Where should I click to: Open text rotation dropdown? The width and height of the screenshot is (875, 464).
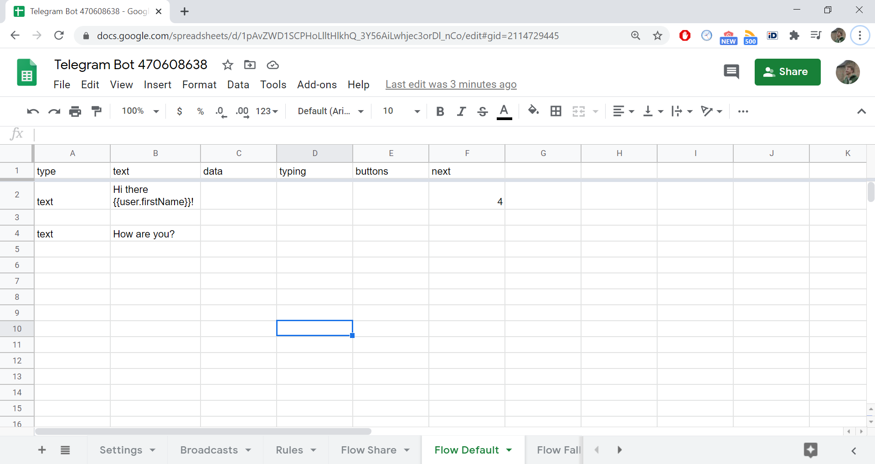[x=711, y=111]
